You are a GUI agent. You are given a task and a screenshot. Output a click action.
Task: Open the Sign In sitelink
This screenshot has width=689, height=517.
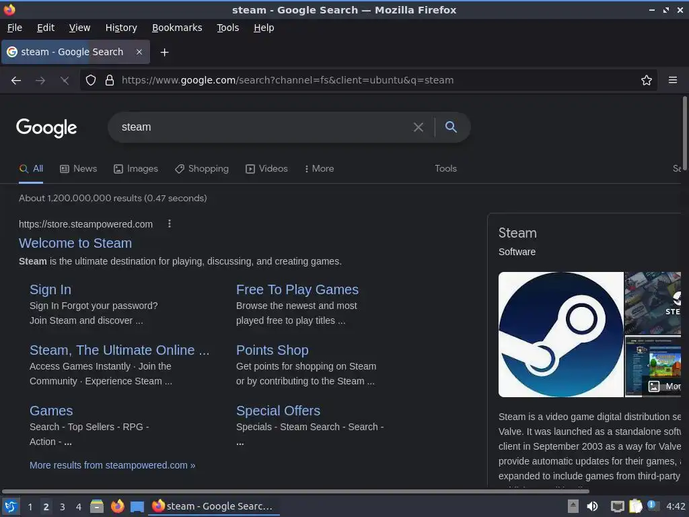point(50,289)
